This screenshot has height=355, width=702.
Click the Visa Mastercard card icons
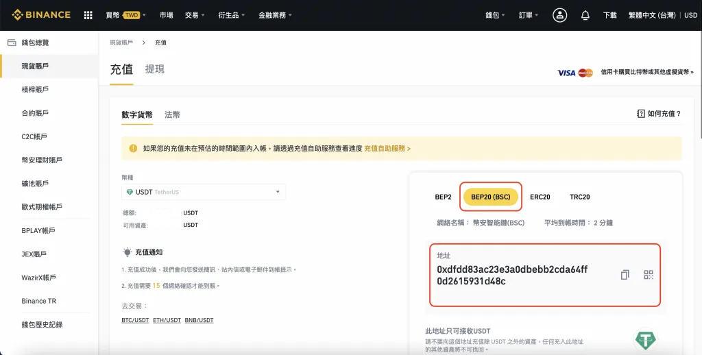pos(574,72)
